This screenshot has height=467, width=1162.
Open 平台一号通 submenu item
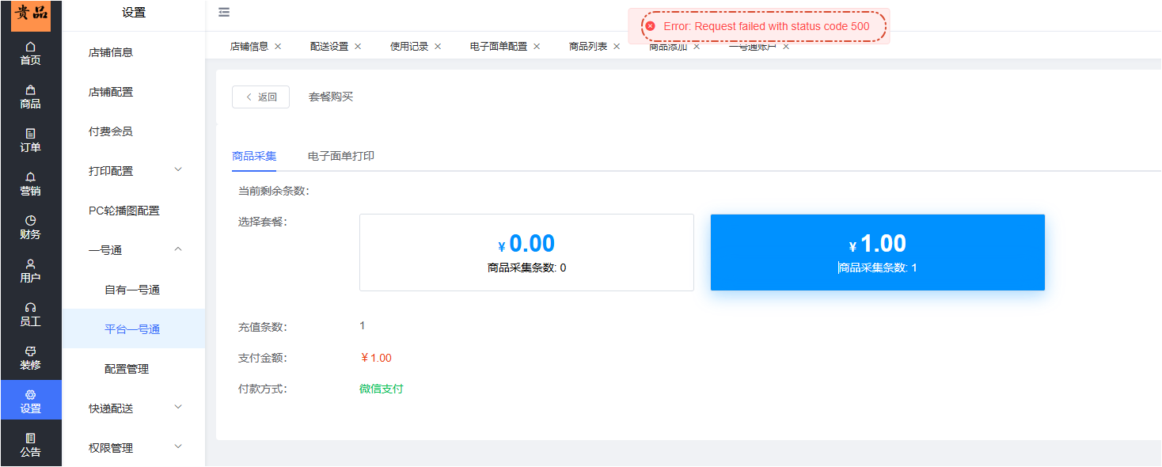[x=133, y=329]
